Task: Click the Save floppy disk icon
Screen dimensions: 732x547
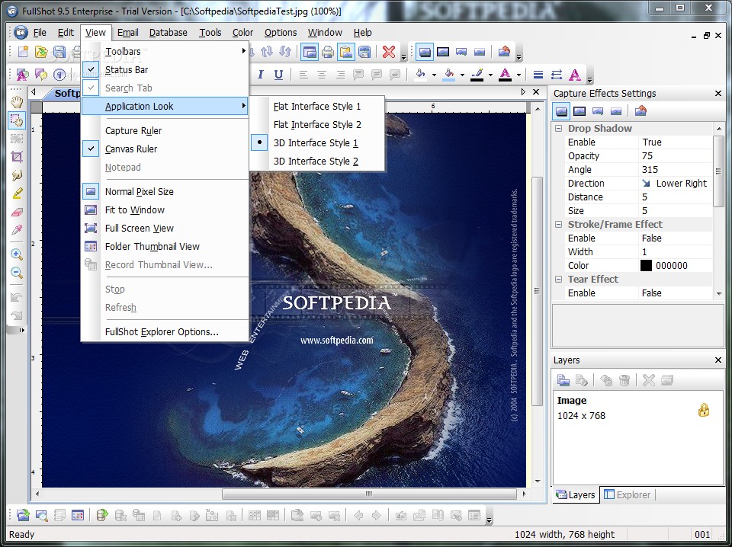Action: 59,52
